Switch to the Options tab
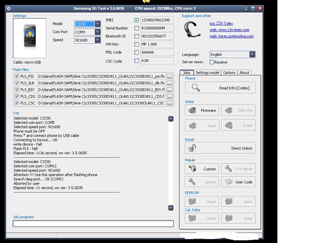 click(229, 73)
